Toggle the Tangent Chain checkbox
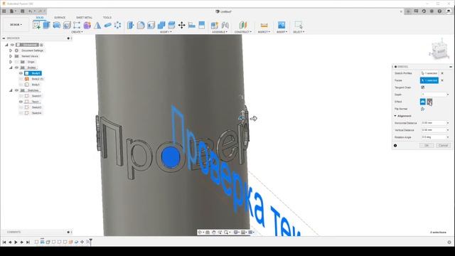455x256 pixels. (422, 87)
